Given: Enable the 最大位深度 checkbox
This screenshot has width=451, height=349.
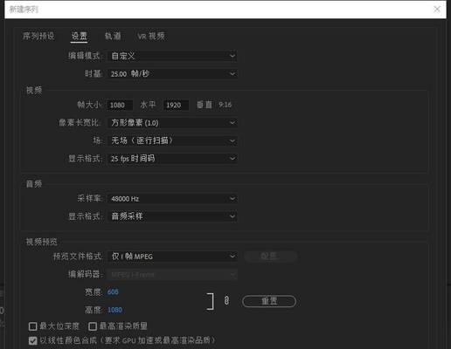Looking at the screenshot, I should pyautogui.click(x=32, y=326).
